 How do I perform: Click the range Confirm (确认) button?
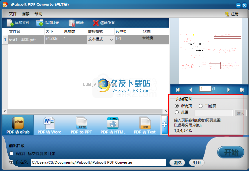pyautogui.click(x=240, y=113)
